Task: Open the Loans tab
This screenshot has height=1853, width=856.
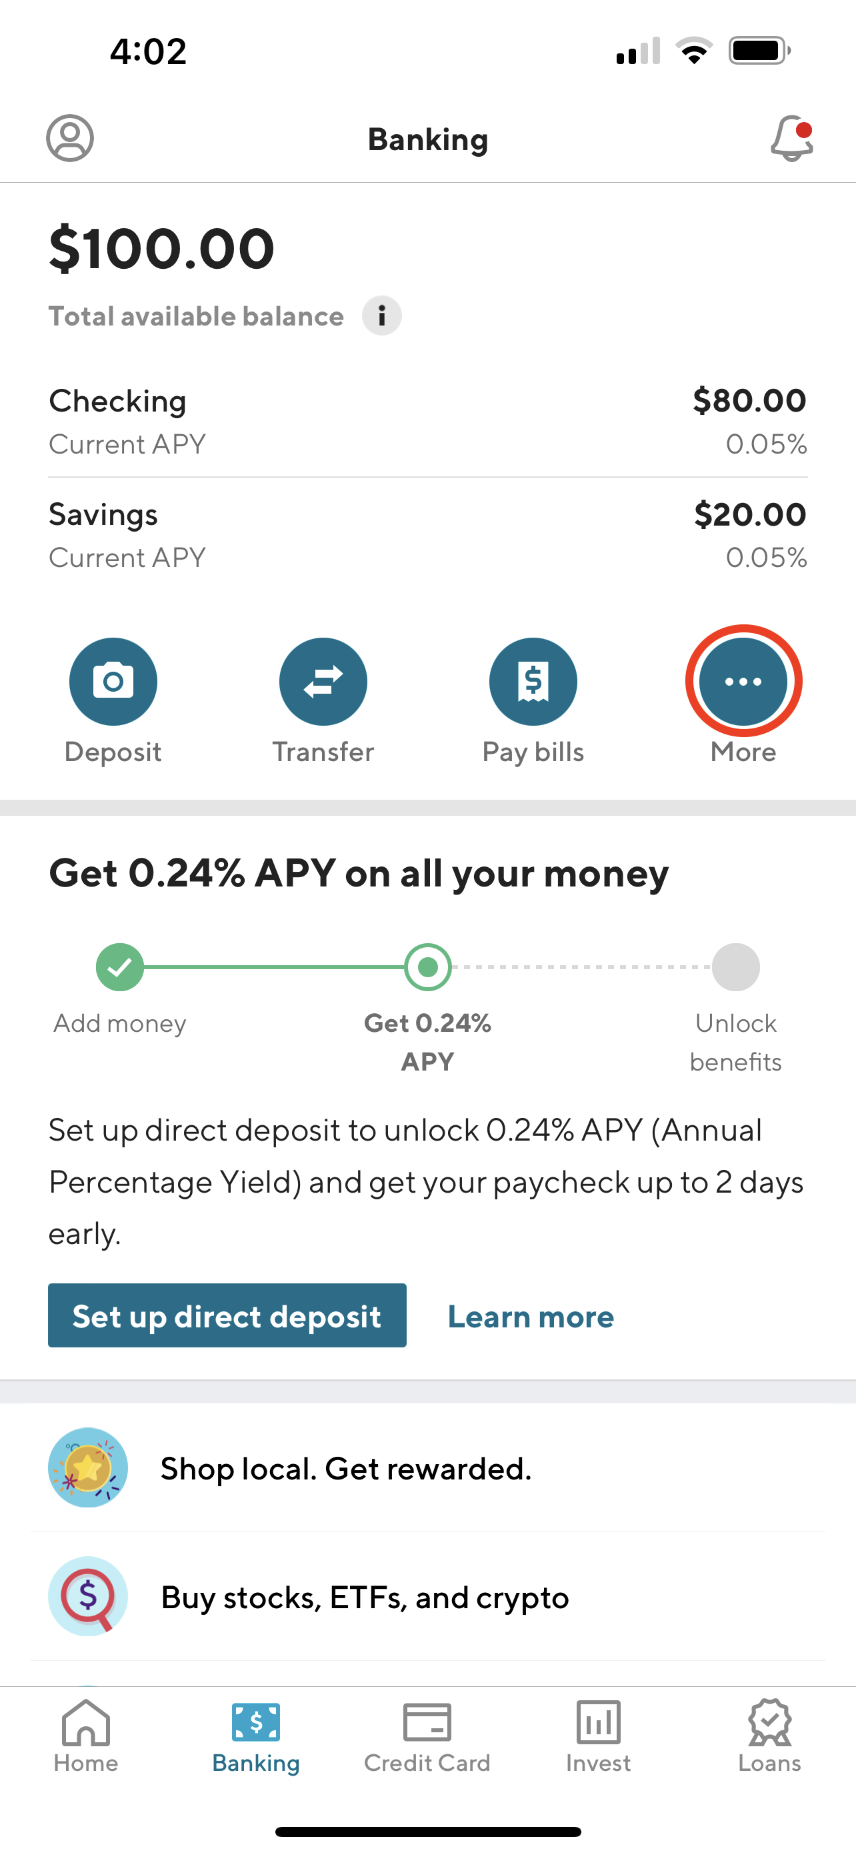Action: point(769,1735)
